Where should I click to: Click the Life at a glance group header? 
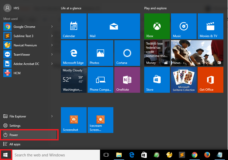[x=71, y=8]
